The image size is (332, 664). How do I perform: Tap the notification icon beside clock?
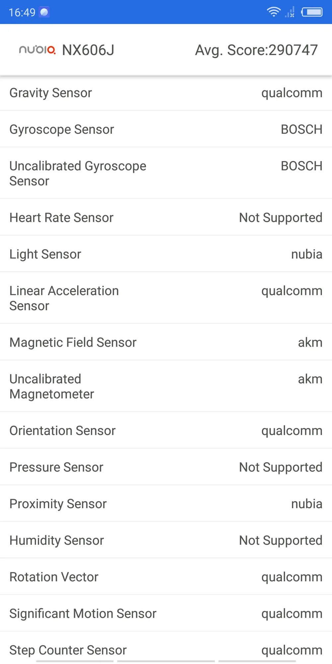click(44, 12)
